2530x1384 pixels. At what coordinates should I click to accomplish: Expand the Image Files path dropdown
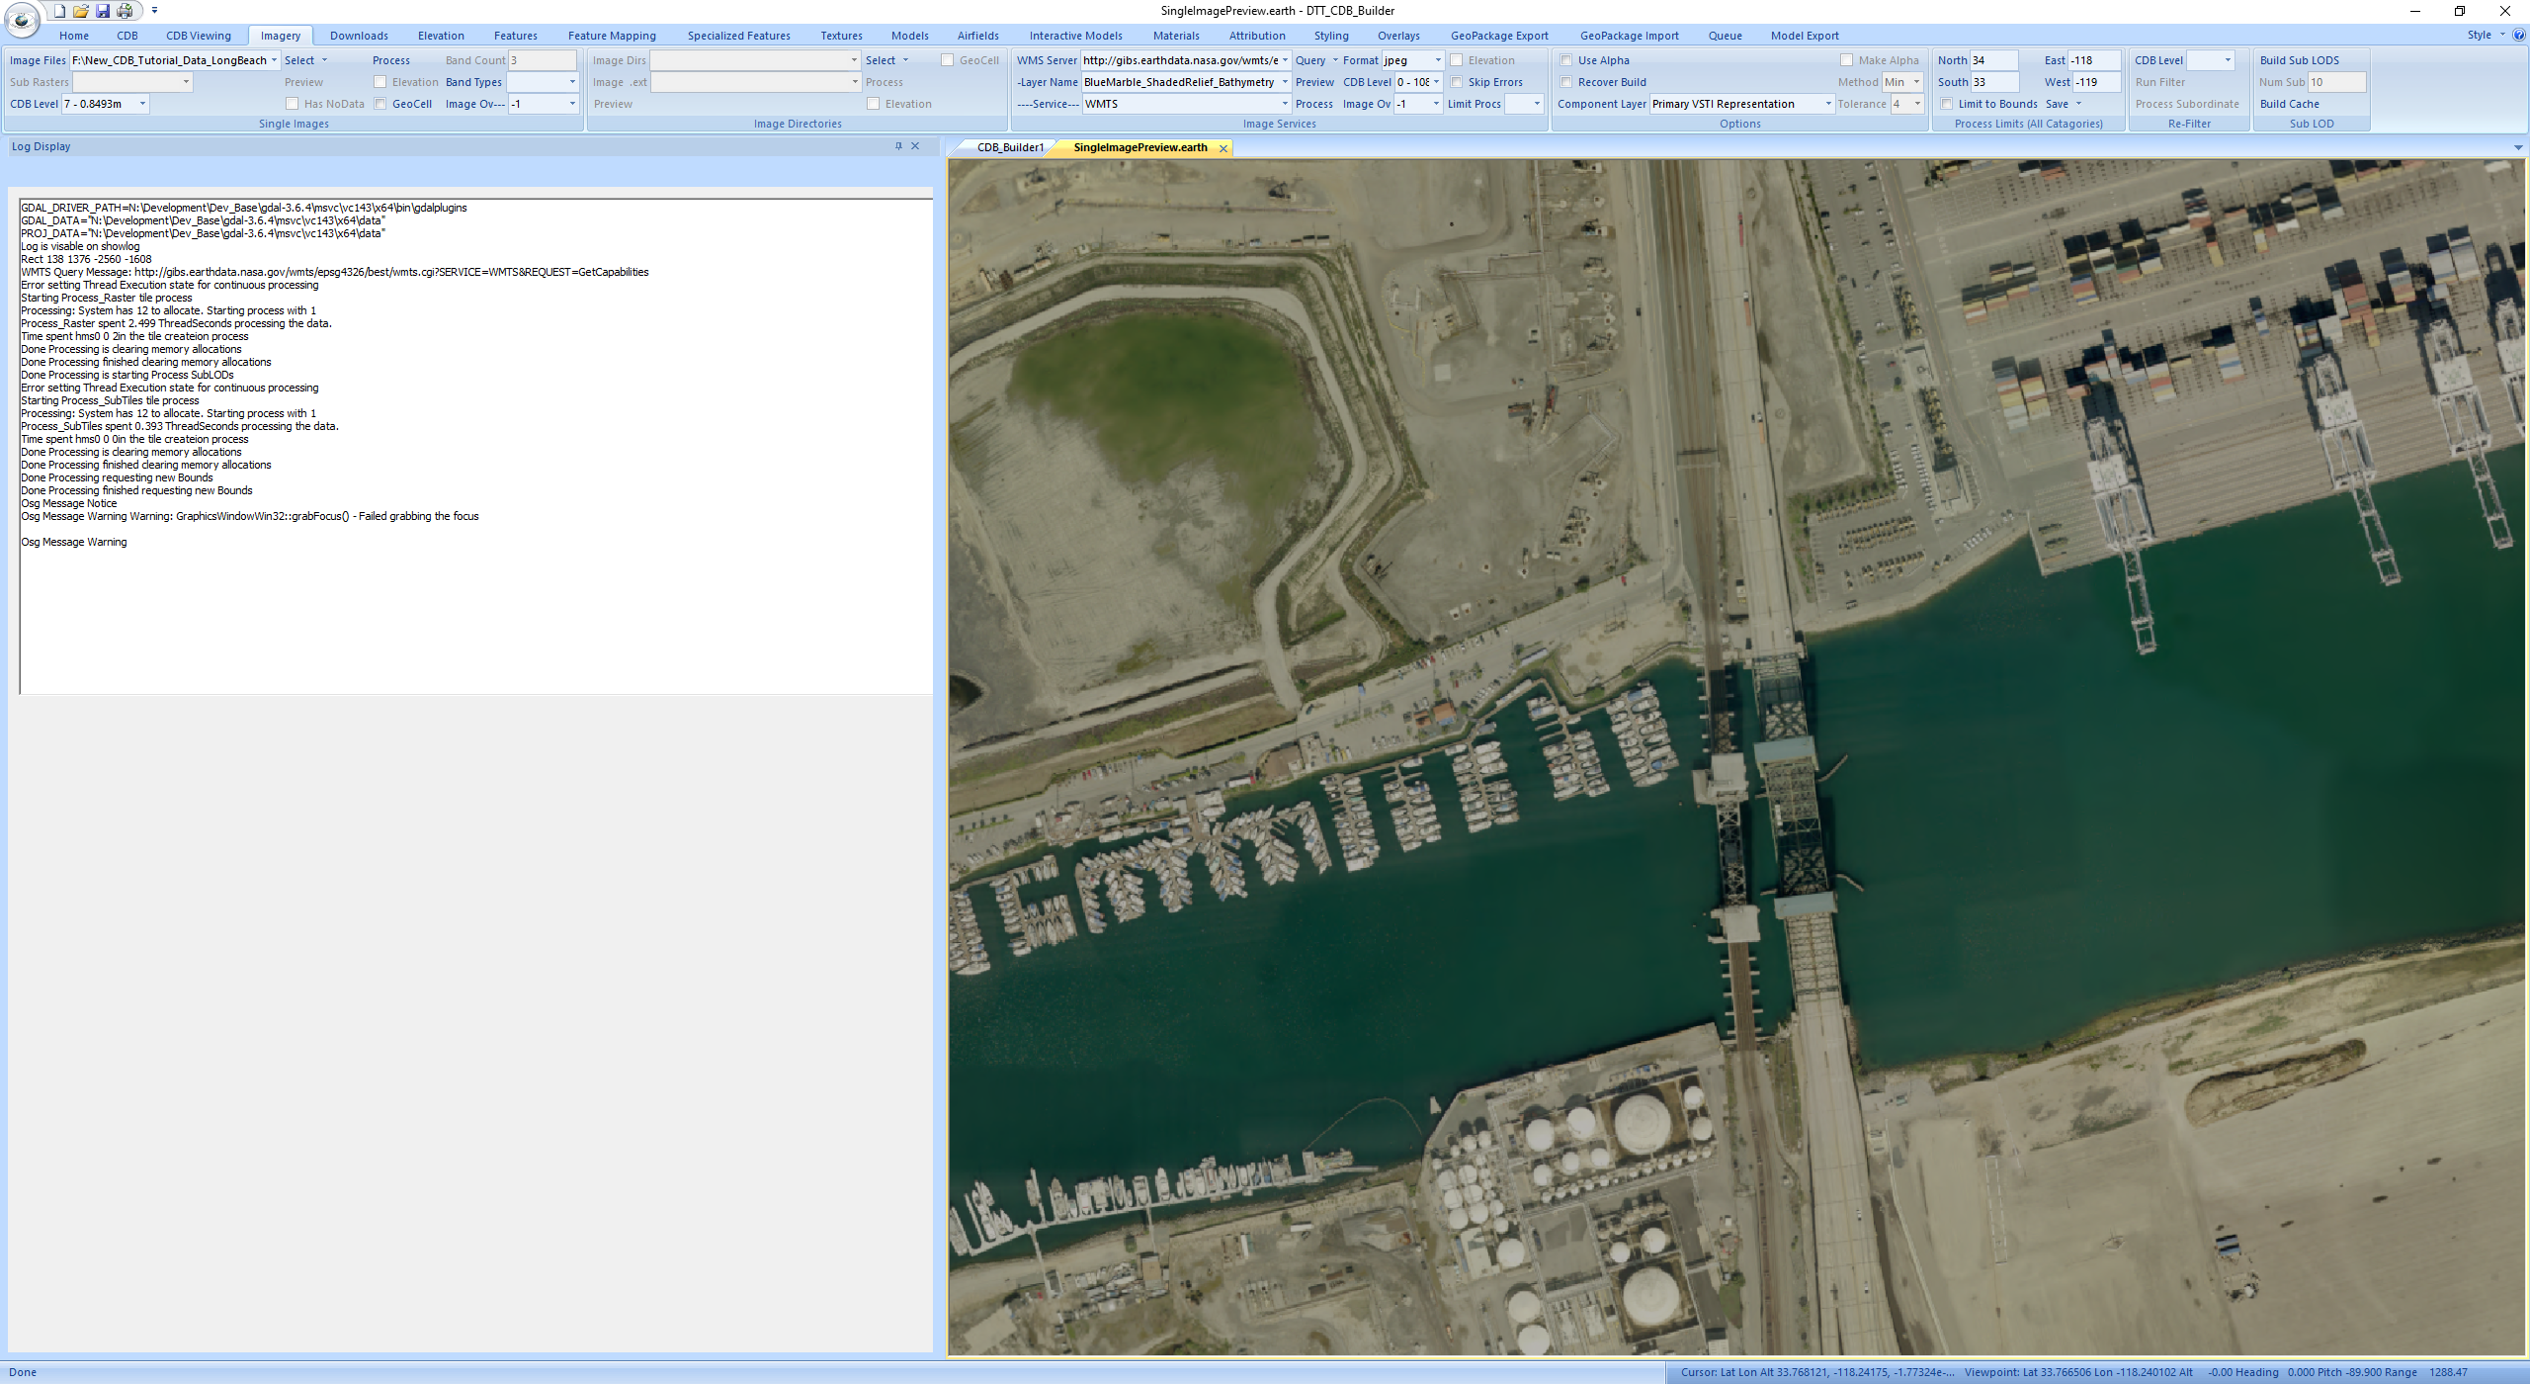(x=274, y=60)
